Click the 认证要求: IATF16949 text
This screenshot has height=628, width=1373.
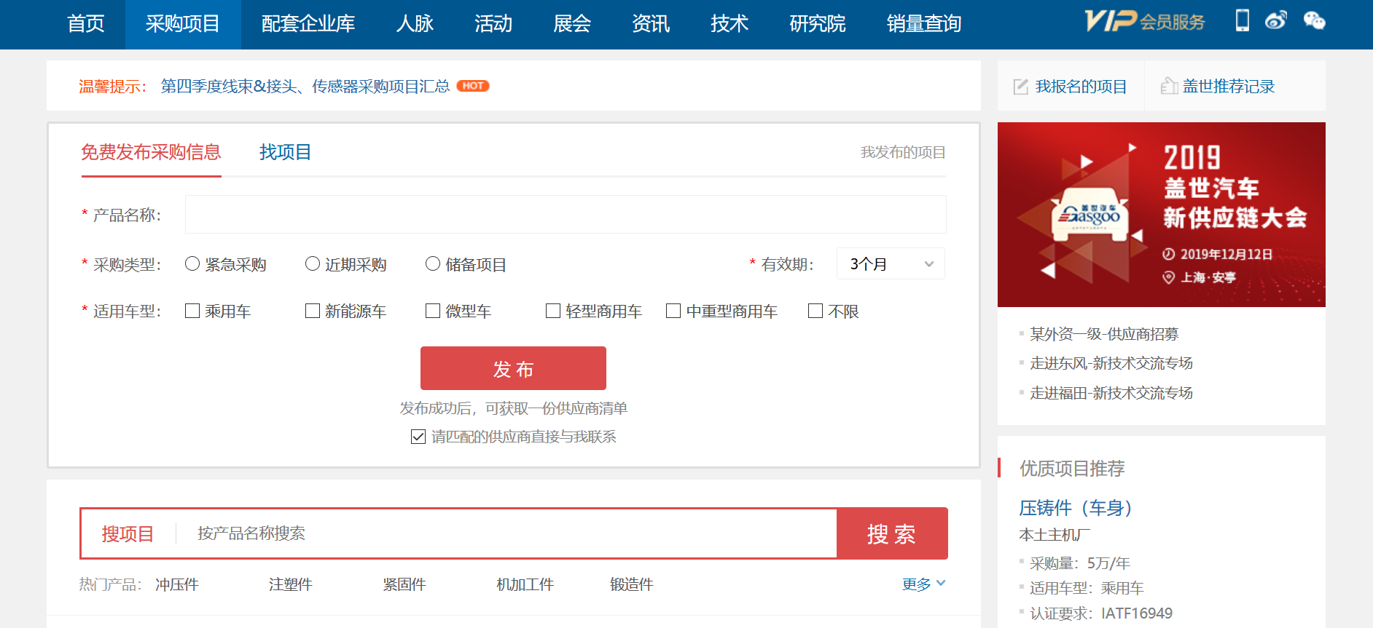(x=1101, y=613)
